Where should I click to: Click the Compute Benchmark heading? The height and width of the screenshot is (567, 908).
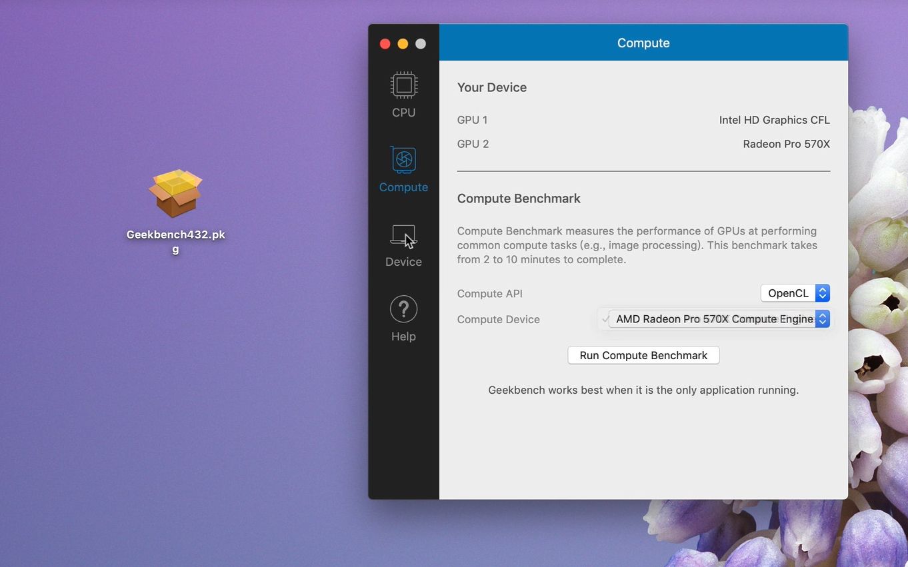click(x=519, y=199)
